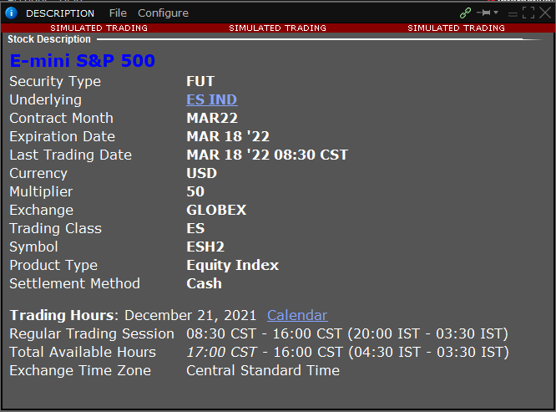Select the Contract Month value MAR22
This screenshot has width=556, height=412.
click(x=212, y=118)
